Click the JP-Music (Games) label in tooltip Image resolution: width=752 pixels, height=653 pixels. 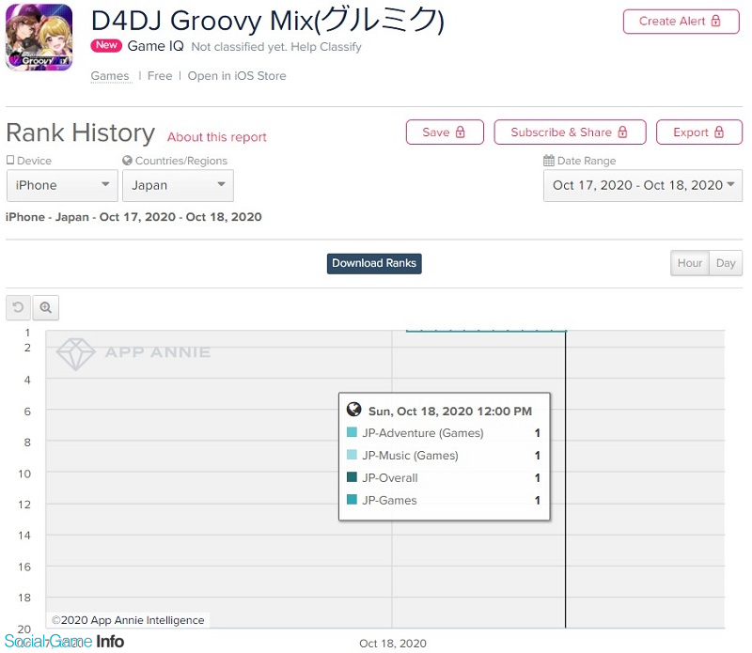pos(410,456)
